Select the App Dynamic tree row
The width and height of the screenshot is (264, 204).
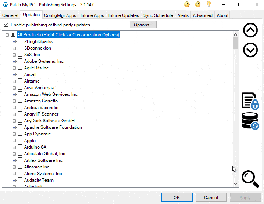(x=38, y=134)
